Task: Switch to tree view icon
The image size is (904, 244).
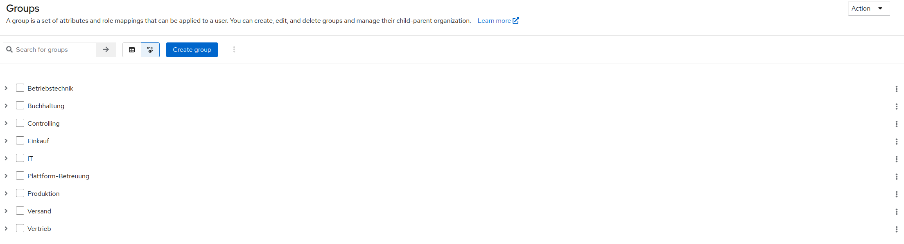Action: [150, 50]
